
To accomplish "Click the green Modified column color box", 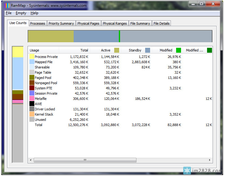I will [179, 50].
